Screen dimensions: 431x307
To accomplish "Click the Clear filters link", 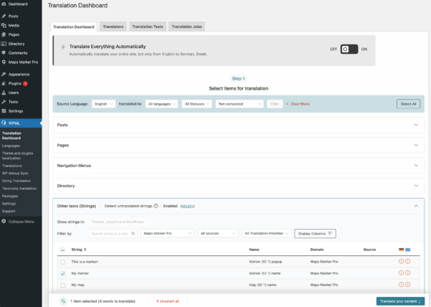I will (x=297, y=104).
